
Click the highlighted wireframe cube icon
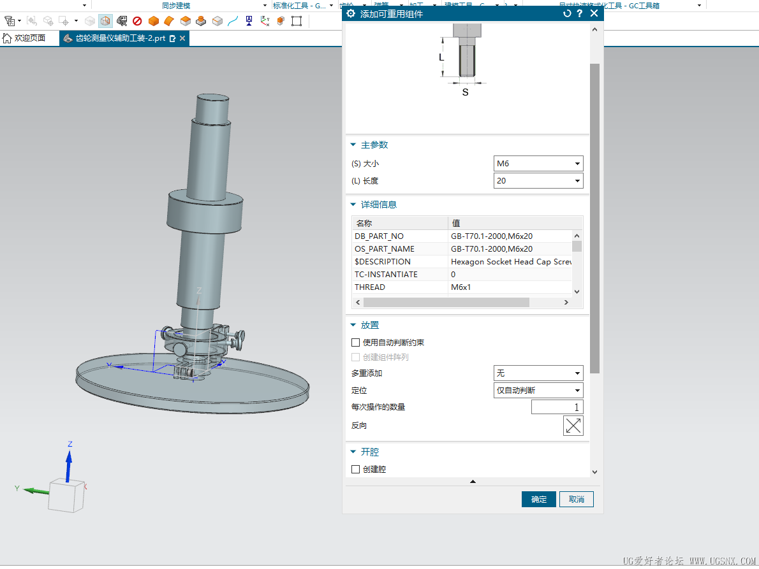tap(105, 21)
